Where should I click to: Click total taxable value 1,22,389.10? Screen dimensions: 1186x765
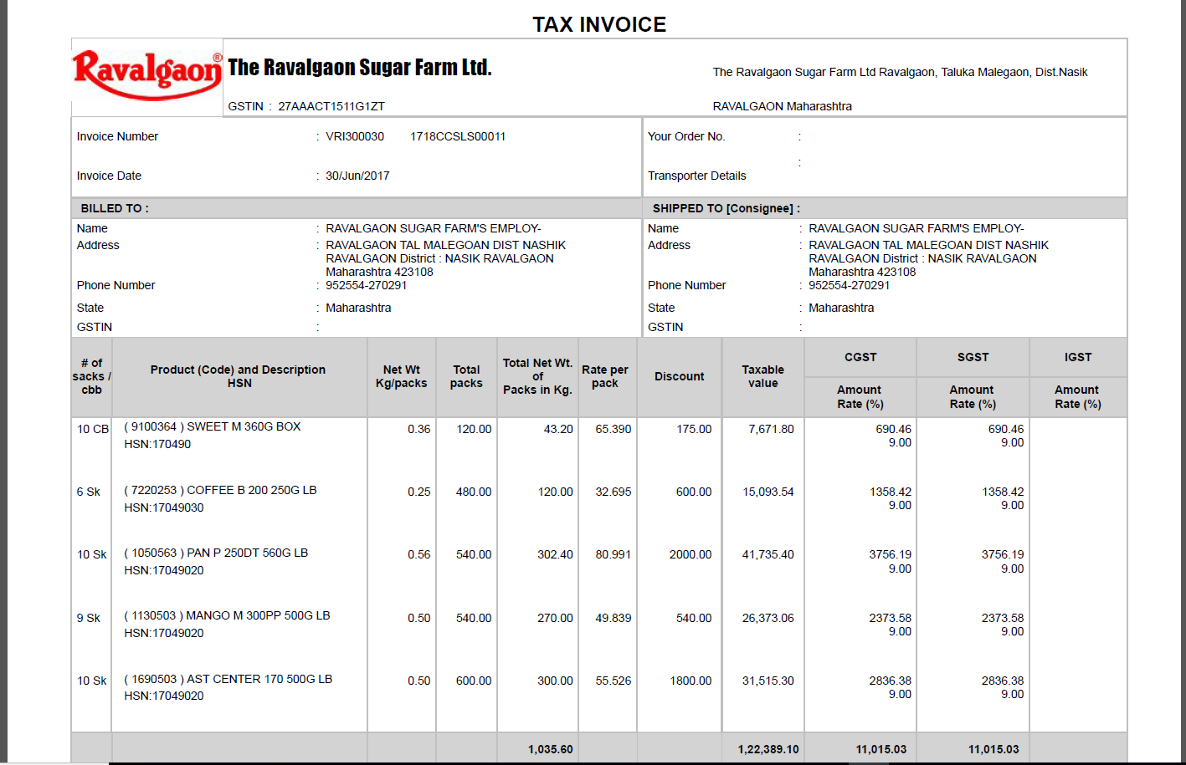point(768,749)
